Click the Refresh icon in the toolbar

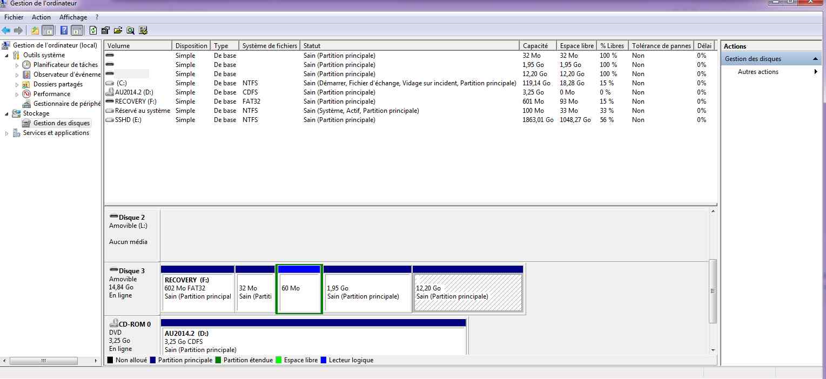coord(93,30)
